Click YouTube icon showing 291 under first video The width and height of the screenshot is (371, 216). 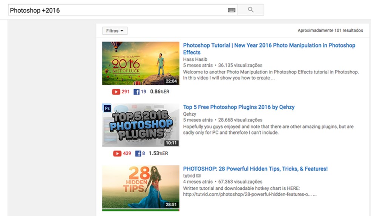tap(116, 92)
